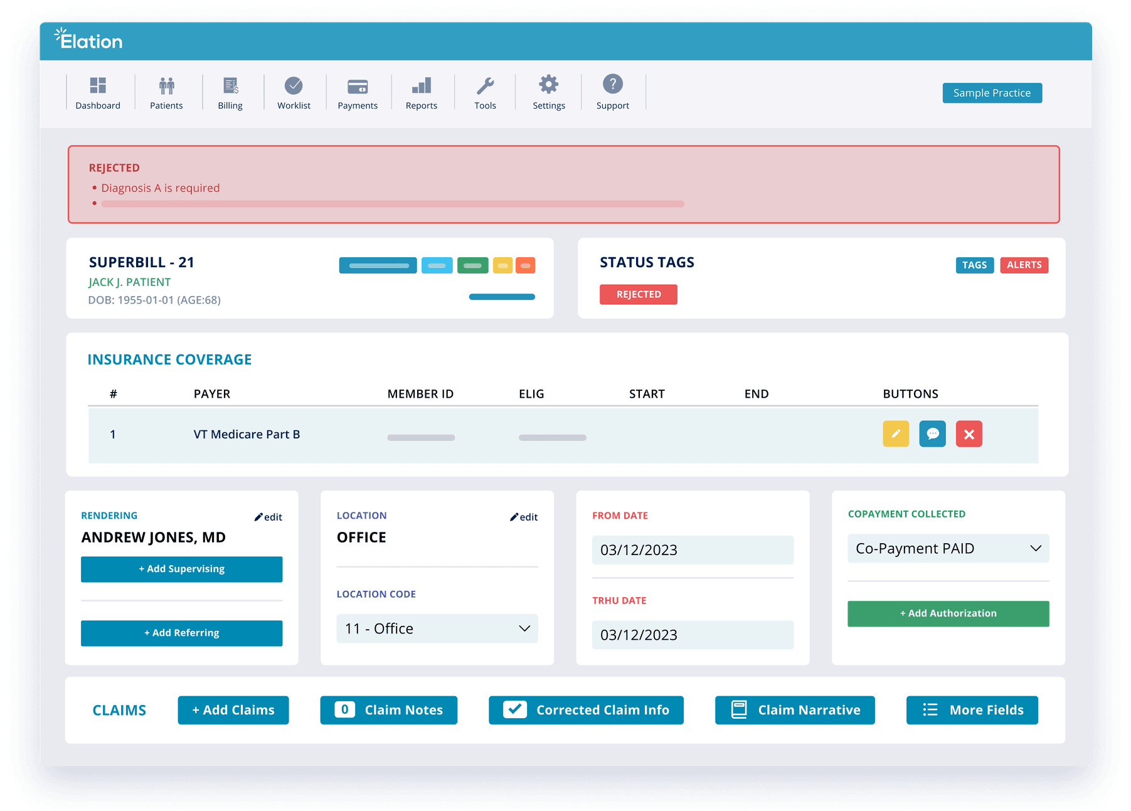This screenshot has width=1131, height=811.
Task: Go to the Payments screen
Action: (x=358, y=92)
